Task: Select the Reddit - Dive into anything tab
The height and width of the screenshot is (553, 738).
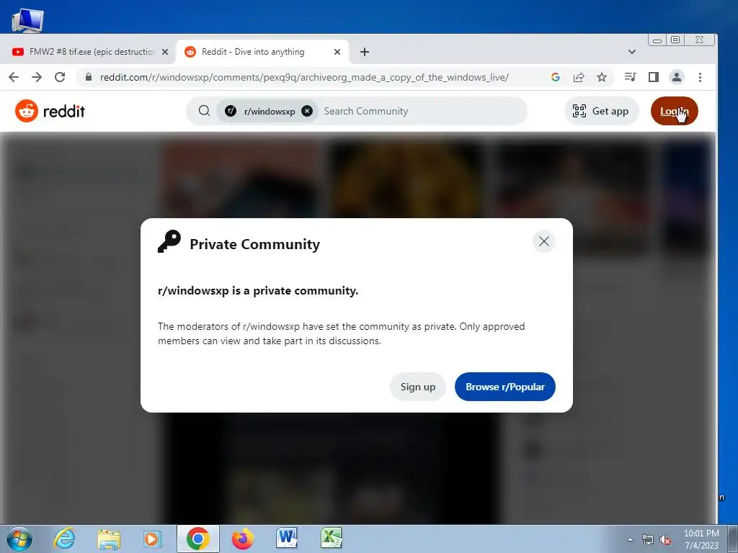Action: coord(262,52)
